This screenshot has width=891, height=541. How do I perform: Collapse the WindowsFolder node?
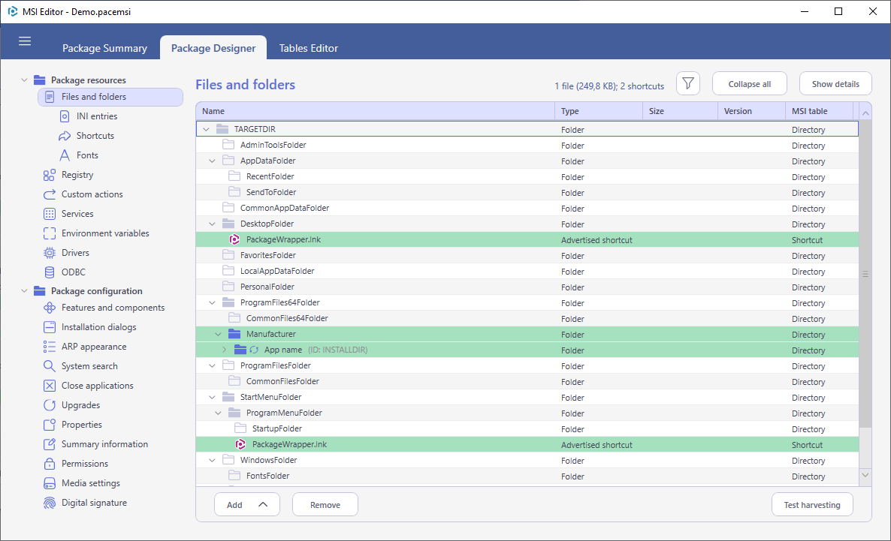212,461
